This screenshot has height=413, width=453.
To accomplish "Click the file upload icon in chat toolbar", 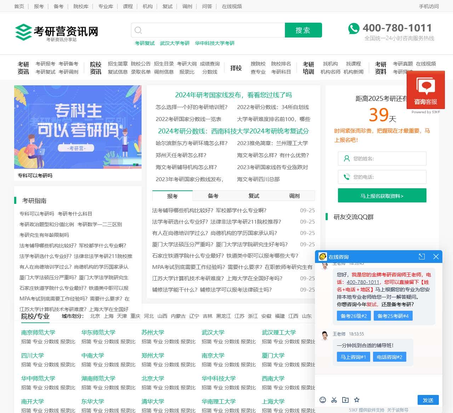I will click(x=345, y=400).
